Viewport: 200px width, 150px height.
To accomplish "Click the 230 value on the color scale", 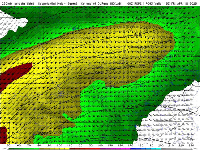I will (191, 145).
